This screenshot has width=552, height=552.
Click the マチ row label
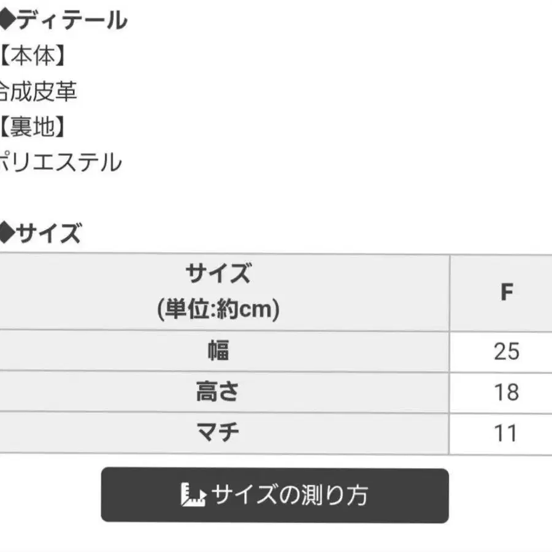[218, 434]
